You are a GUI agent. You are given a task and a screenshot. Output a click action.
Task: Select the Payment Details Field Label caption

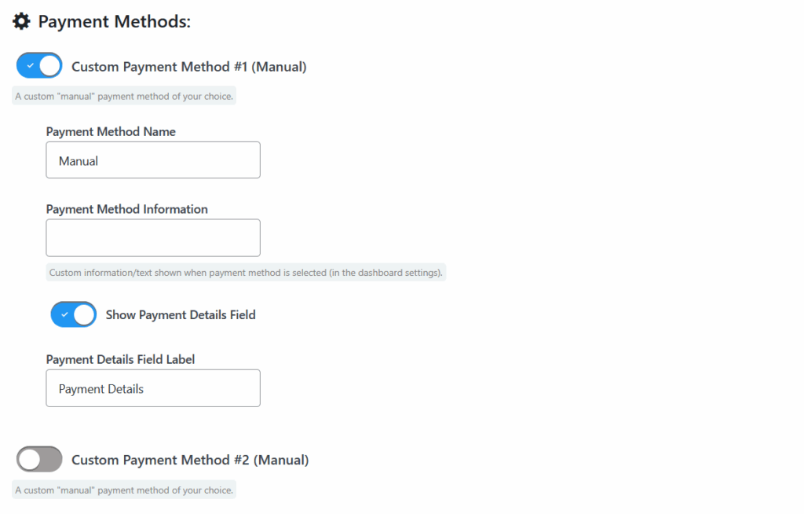(x=120, y=359)
